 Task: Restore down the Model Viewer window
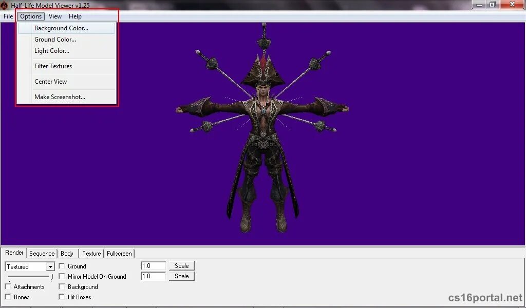point(493,4)
